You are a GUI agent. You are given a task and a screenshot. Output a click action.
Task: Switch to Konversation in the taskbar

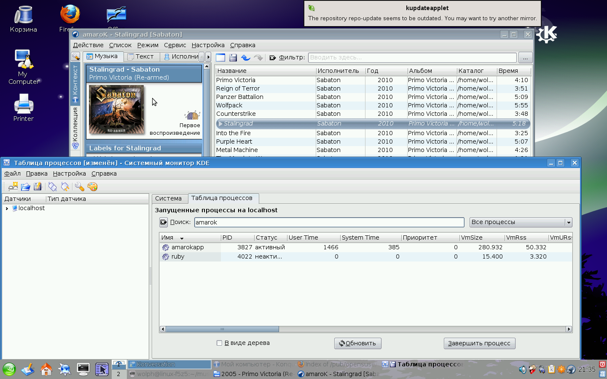coord(169,364)
